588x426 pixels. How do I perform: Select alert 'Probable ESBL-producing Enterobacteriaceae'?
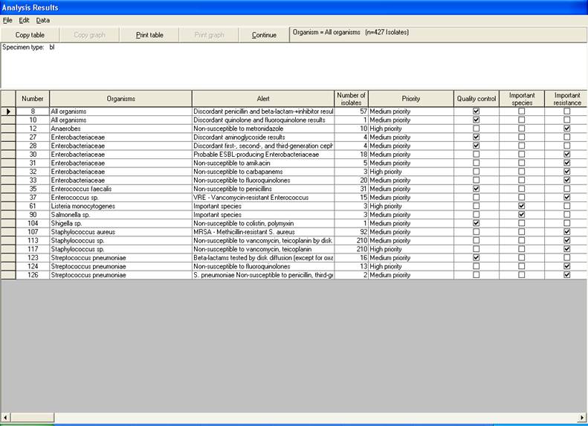click(x=263, y=155)
